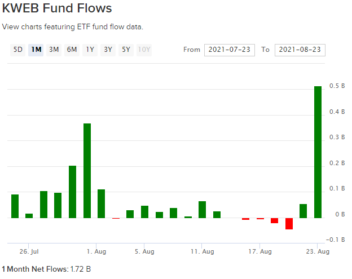Choose the 1Y time range
The width and height of the screenshot is (352, 279).
point(90,50)
